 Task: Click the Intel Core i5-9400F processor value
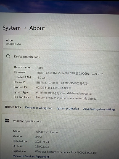[70, 73]
